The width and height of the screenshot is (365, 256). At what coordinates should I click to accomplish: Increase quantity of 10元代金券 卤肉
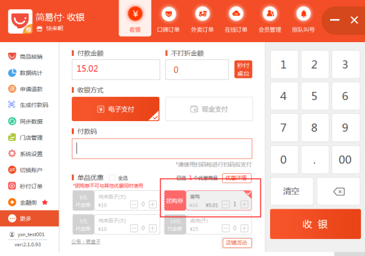(244, 228)
